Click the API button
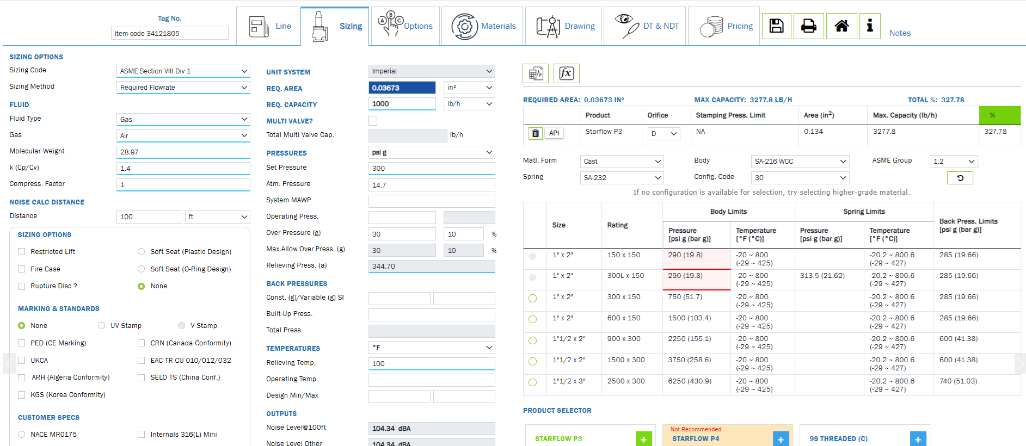 554,133
